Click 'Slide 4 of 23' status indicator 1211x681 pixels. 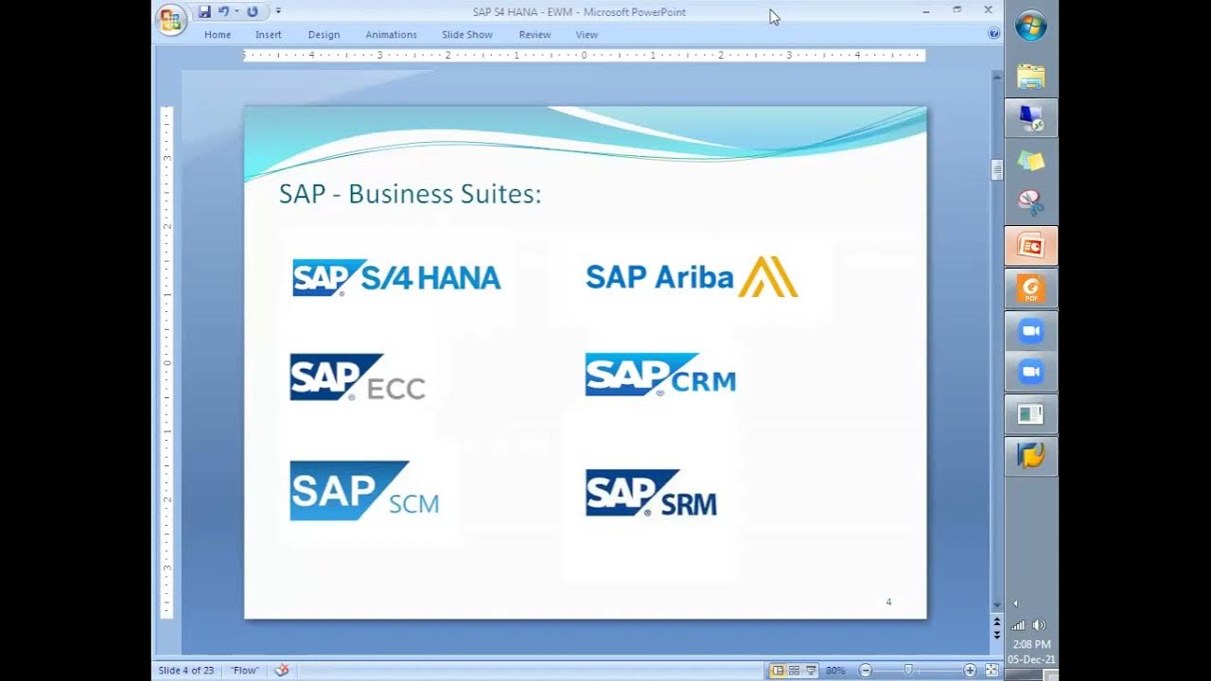point(186,671)
